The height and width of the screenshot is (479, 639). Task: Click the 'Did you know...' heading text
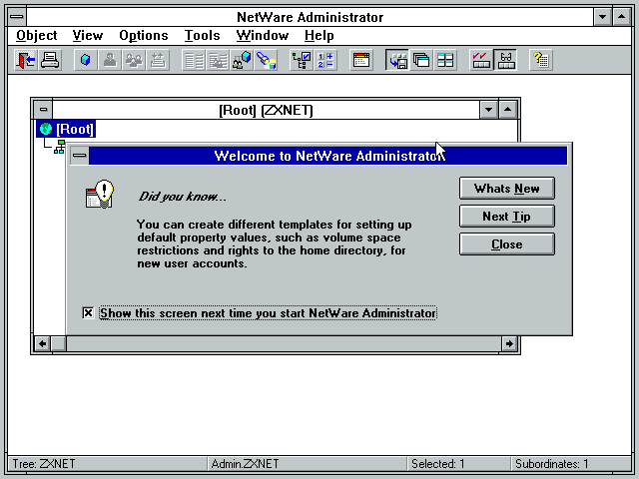tap(182, 197)
